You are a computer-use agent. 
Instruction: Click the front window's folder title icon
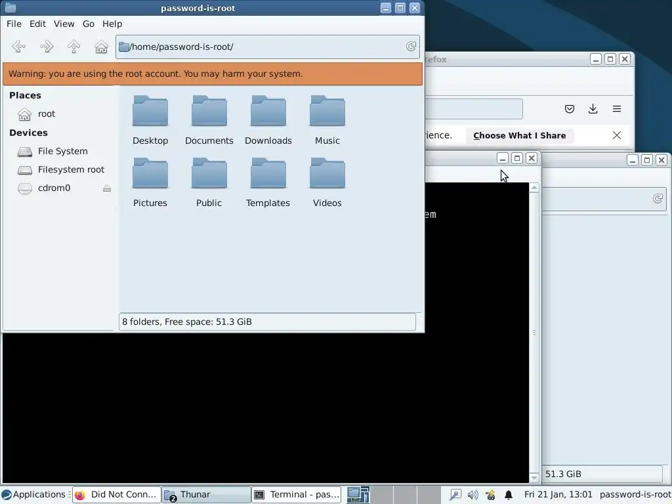pyautogui.click(x=10, y=8)
